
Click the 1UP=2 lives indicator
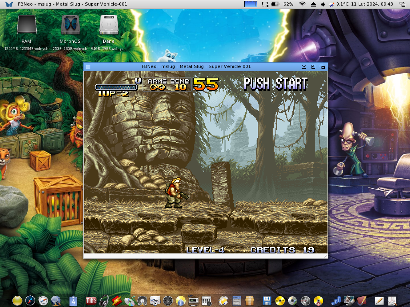pyautogui.click(x=113, y=94)
